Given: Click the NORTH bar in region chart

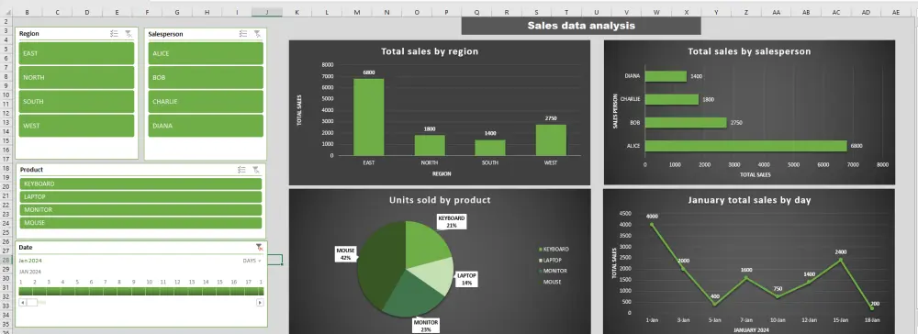Looking at the screenshot, I should coord(430,146).
